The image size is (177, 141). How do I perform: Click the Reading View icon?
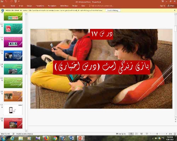[142, 134]
